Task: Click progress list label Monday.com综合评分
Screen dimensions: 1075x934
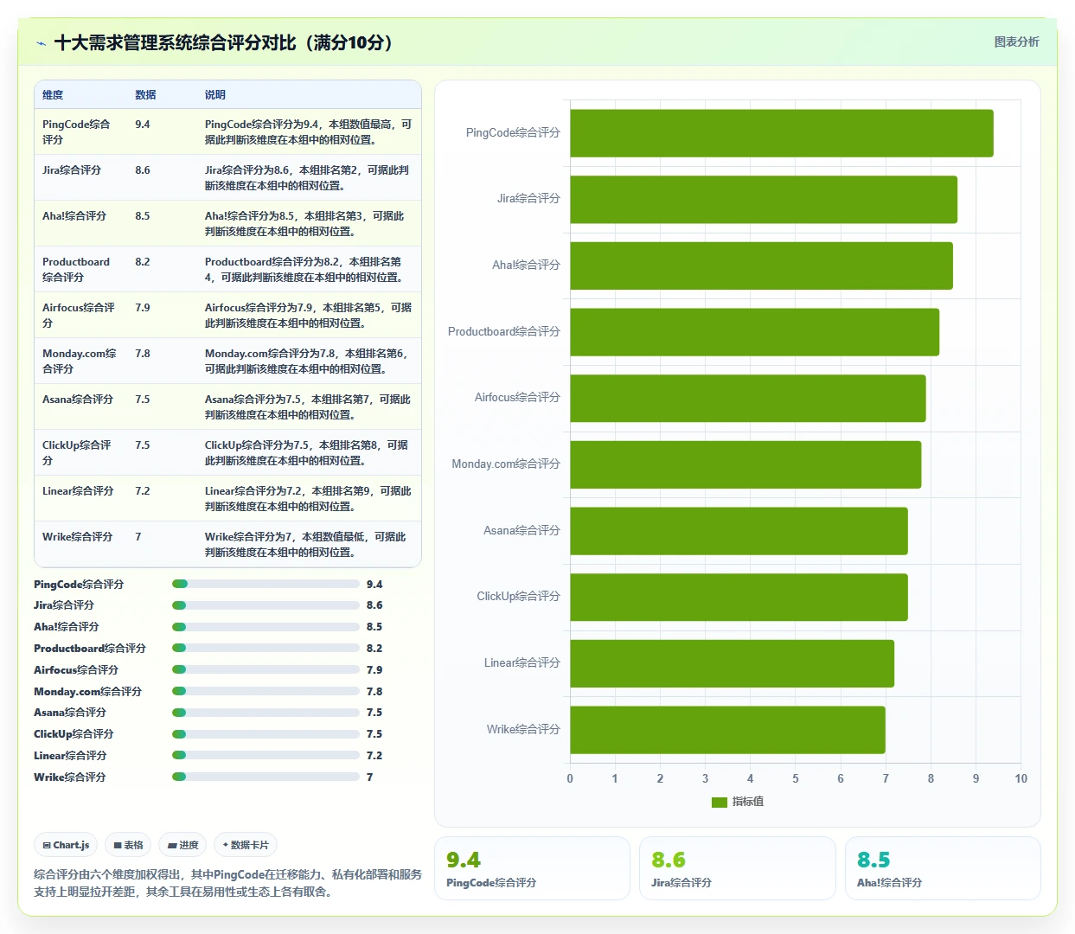Action: coord(87,692)
